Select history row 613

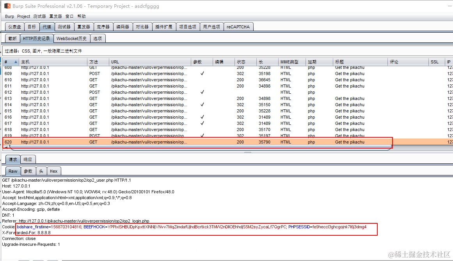coord(227,98)
